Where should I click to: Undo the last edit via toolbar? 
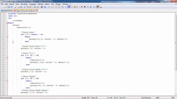click(x=35, y=7)
